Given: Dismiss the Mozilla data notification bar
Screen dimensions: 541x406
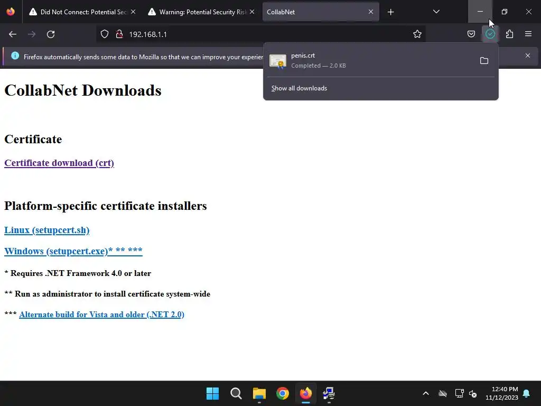Looking at the screenshot, I should point(528,56).
